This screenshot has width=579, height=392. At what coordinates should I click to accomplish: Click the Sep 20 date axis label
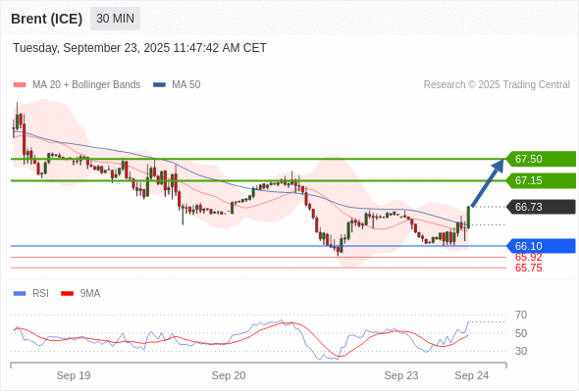[x=229, y=375]
